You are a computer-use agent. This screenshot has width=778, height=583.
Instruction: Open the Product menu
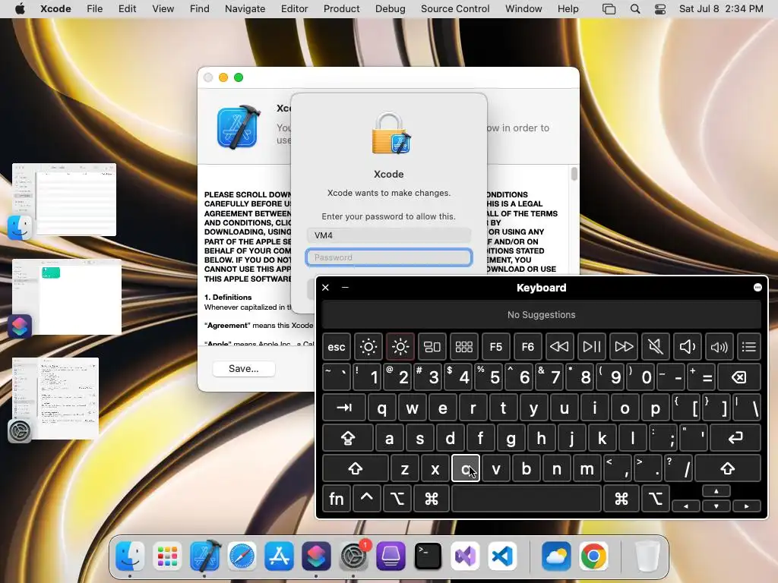[x=341, y=8]
